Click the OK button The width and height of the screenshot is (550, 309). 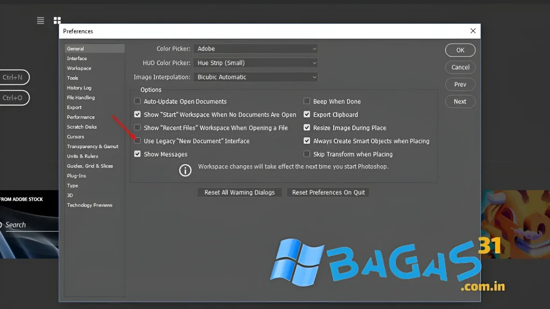point(460,50)
